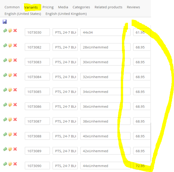Open the Pricing tab
The height and width of the screenshot is (172, 174).
pyautogui.click(x=48, y=7)
